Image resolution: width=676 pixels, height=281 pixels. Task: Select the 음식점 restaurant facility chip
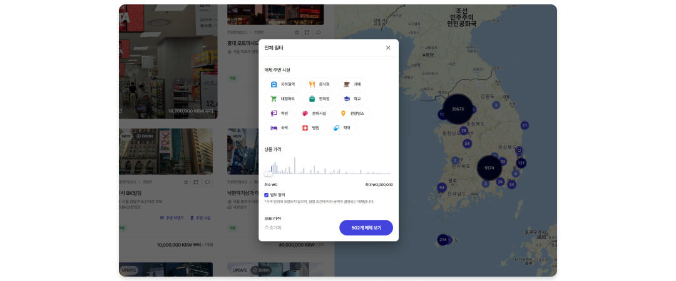(x=319, y=84)
